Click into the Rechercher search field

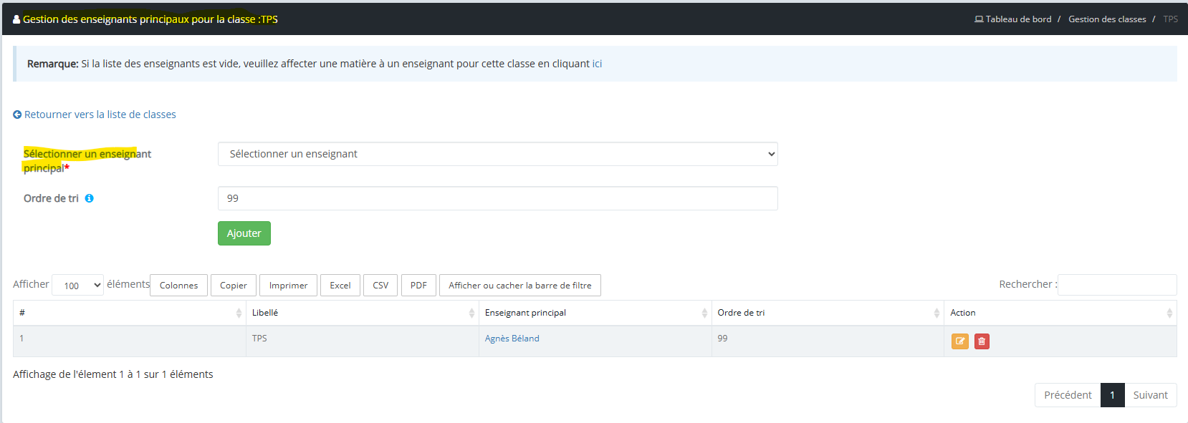(x=1116, y=284)
